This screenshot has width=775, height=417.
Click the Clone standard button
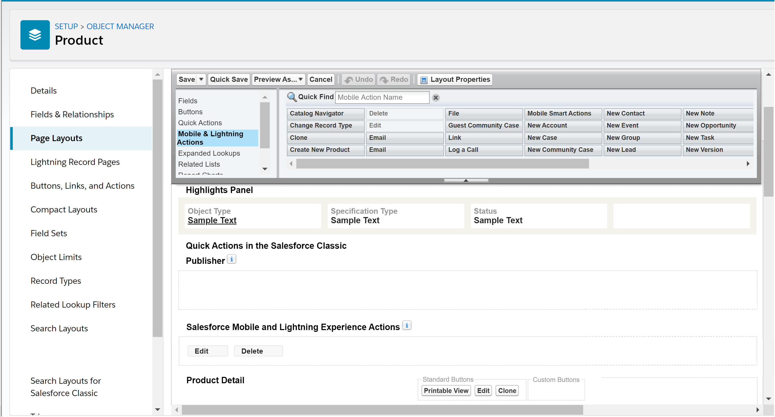click(507, 390)
